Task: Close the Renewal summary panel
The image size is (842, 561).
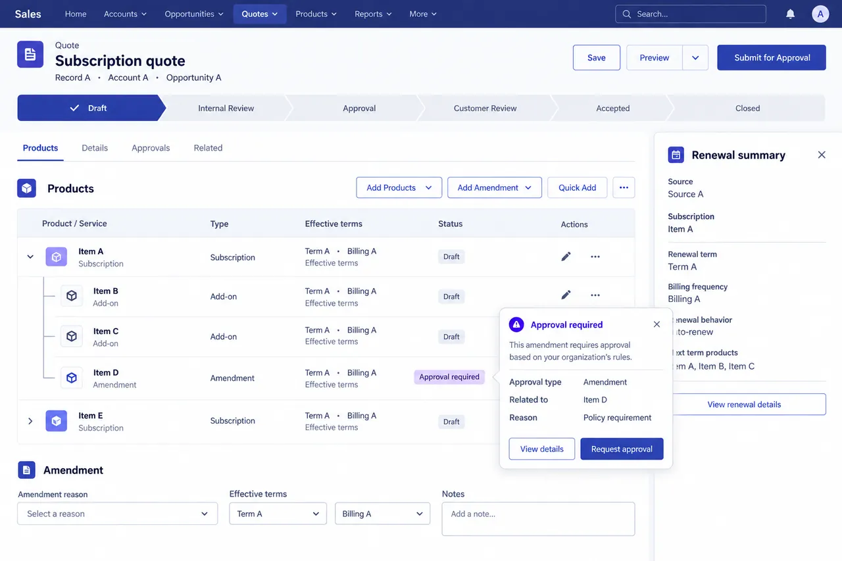Action: 822,155
